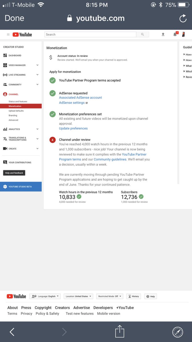The height and width of the screenshot is (342, 192).
Task: Click checkmark beside Monetization preferences set
Action: [x=53, y=114]
